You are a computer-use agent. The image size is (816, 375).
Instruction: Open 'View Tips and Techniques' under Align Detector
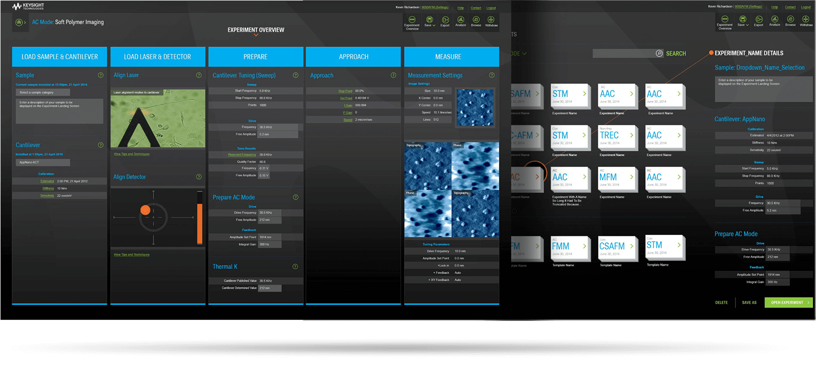point(132,255)
